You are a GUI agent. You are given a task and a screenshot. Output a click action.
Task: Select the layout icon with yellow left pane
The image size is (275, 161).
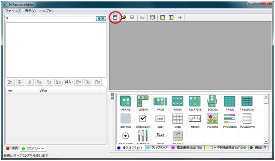(x=163, y=17)
